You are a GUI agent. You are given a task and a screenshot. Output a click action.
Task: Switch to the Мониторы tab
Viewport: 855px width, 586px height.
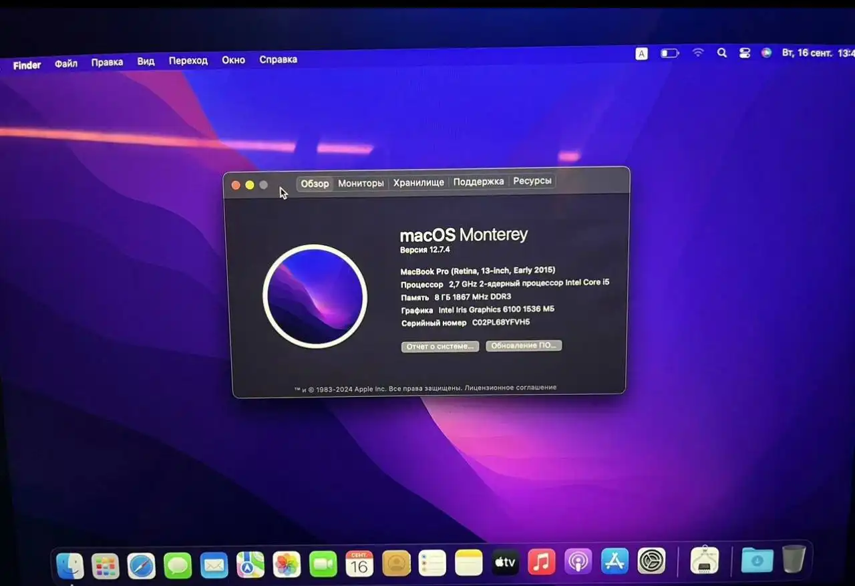pos(361,182)
